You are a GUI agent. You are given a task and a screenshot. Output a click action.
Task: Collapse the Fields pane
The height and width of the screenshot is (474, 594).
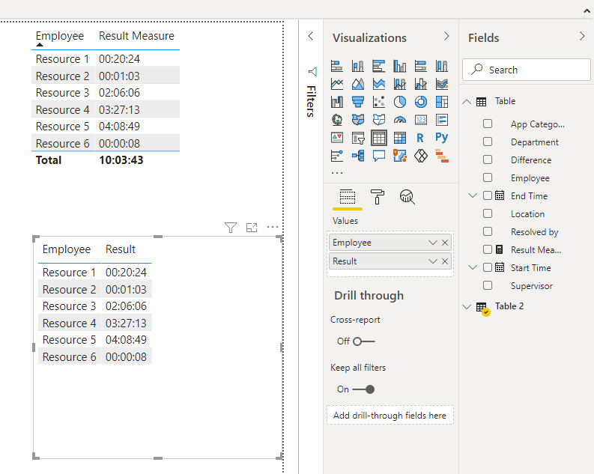(x=582, y=36)
